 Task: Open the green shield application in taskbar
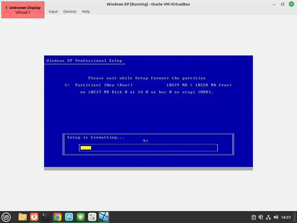click(x=81, y=217)
